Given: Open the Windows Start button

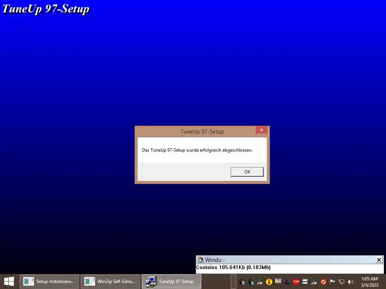Looking at the screenshot, I should pyautogui.click(x=9, y=281).
